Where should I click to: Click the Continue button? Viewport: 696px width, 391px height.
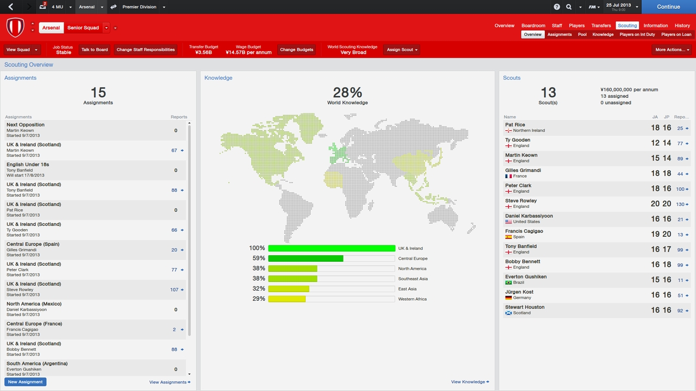(x=668, y=7)
